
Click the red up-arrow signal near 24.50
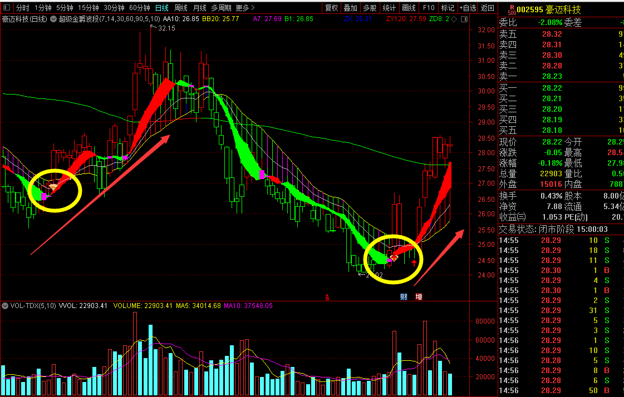click(x=414, y=262)
